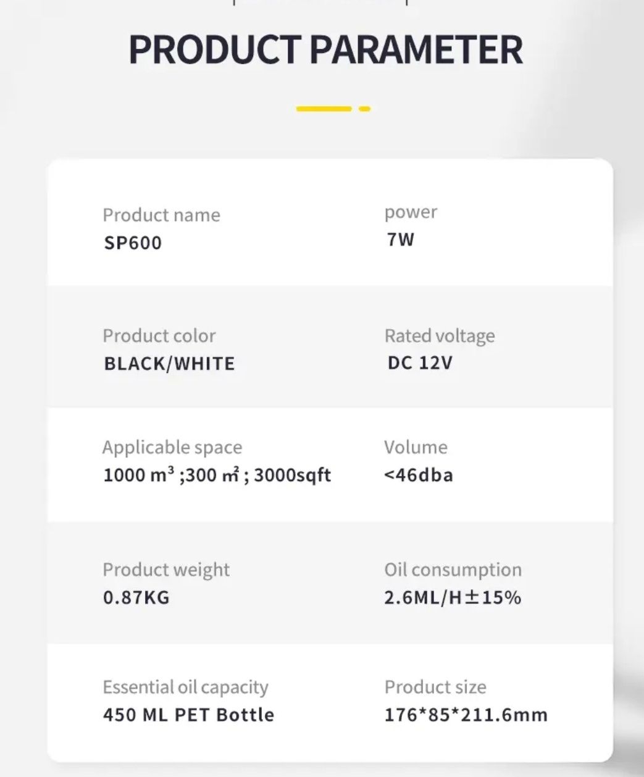Click the 450 ML PET Bottle value
The image size is (644, 777).
[188, 715]
